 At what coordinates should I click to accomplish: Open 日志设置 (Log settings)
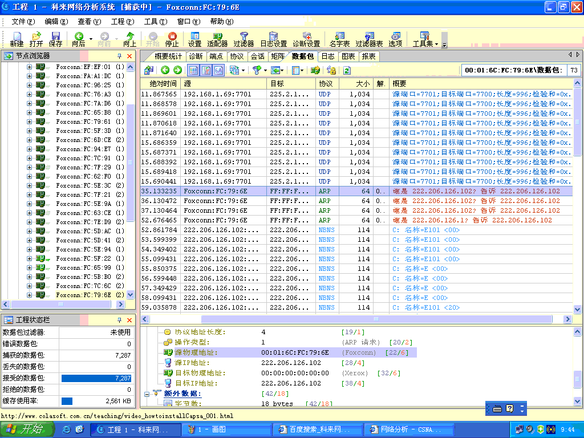click(x=273, y=39)
